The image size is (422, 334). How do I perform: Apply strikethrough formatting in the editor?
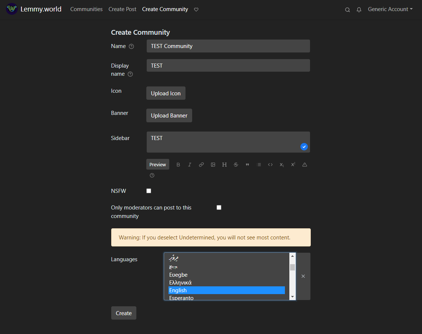tap(236, 164)
